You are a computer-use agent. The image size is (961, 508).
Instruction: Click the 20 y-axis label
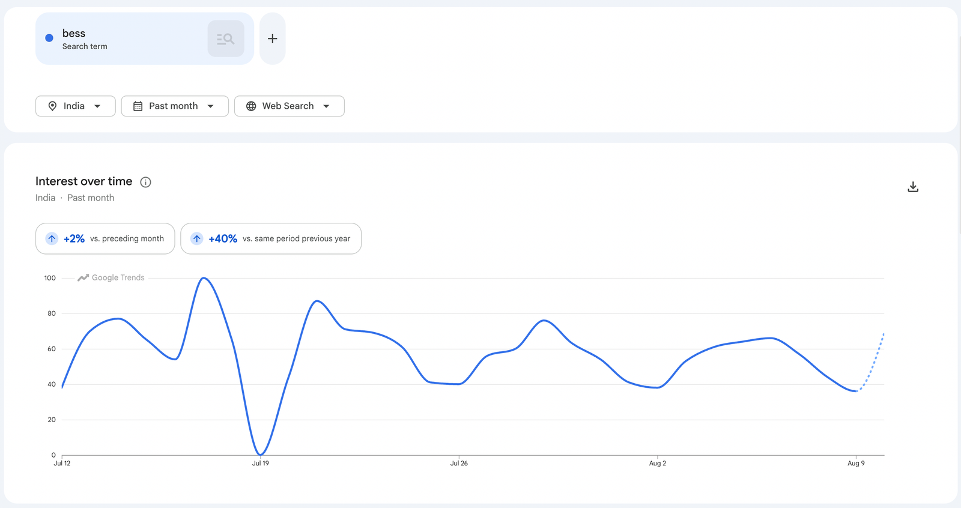click(x=52, y=420)
